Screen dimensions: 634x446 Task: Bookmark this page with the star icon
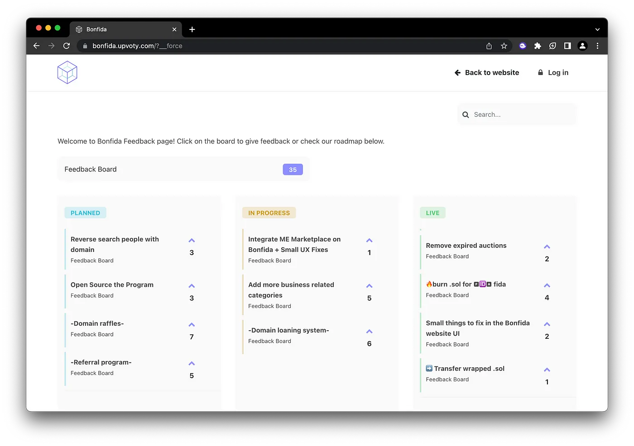(x=504, y=46)
